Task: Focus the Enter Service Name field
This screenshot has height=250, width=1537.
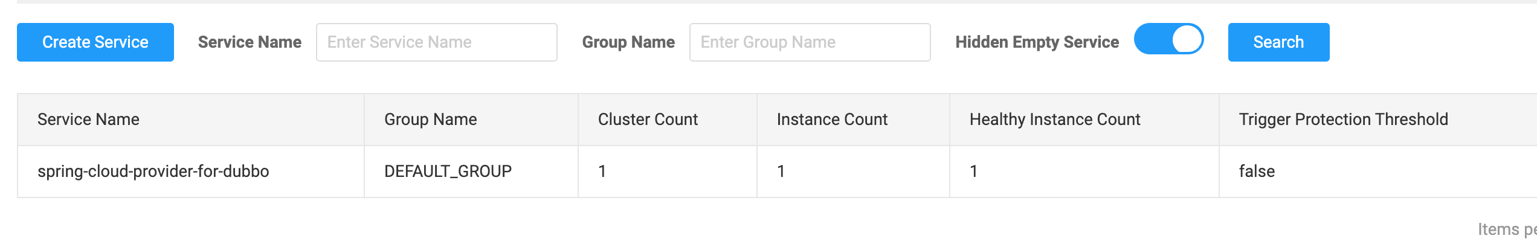Action: pos(436,42)
